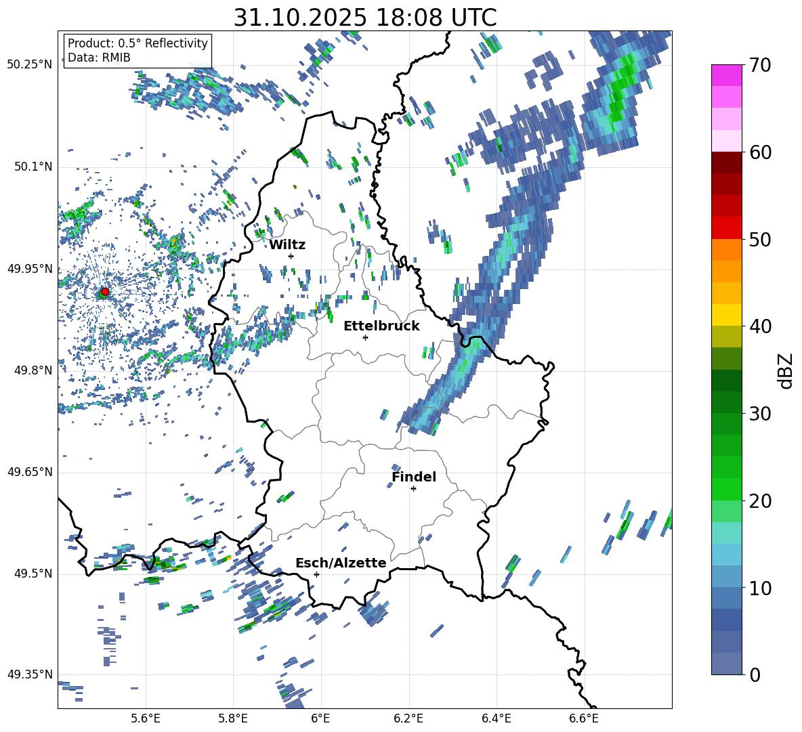Image resolution: width=802 pixels, height=732 pixels.
Task: Click the 50 value on colorbar
Action: [761, 240]
